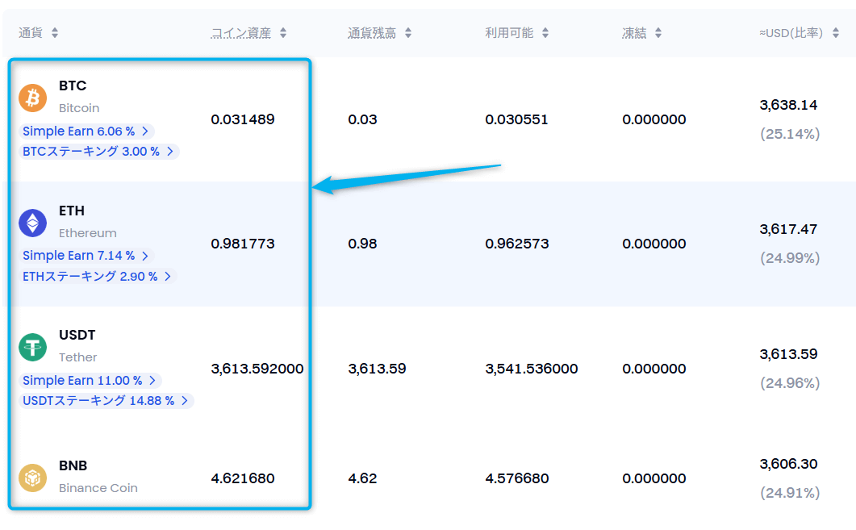Viewport: 856px width, 530px height.
Task: Click the 通貨 column header
Action: click(31, 33)
